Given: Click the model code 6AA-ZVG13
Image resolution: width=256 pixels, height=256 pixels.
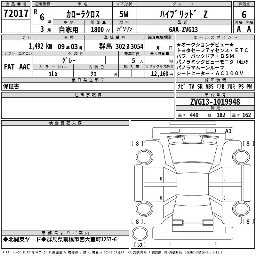Looking at the screenshot, I should [183, 29].
